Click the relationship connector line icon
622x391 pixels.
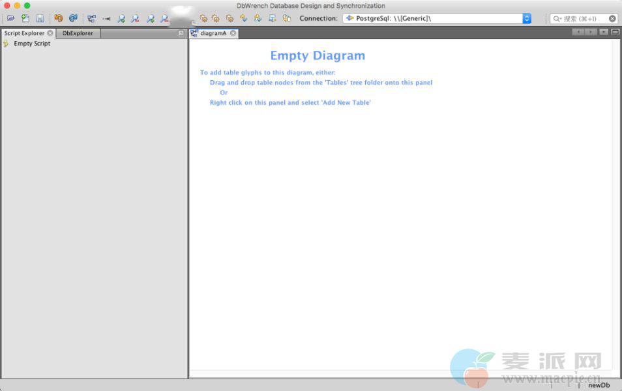coord(106,18)
